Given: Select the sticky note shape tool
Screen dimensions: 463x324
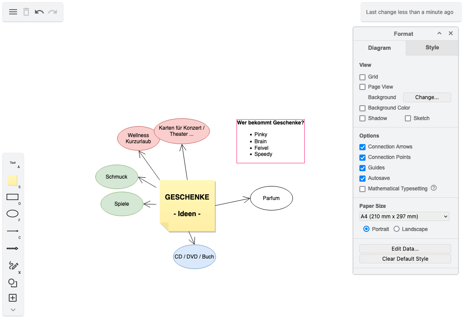Looking at the screenshot, I should 13,180.
